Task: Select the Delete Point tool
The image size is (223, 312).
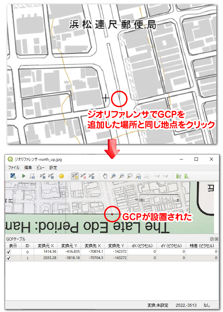Action: tap(83, 176)
